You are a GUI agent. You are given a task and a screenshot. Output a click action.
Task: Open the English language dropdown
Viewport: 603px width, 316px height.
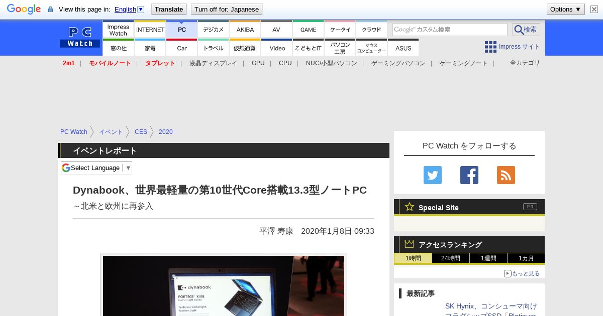pyautogui.click(x=129, y=9)
